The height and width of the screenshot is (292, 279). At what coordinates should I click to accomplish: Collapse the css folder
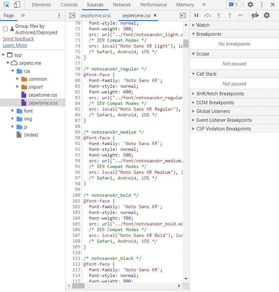point(13,71)
